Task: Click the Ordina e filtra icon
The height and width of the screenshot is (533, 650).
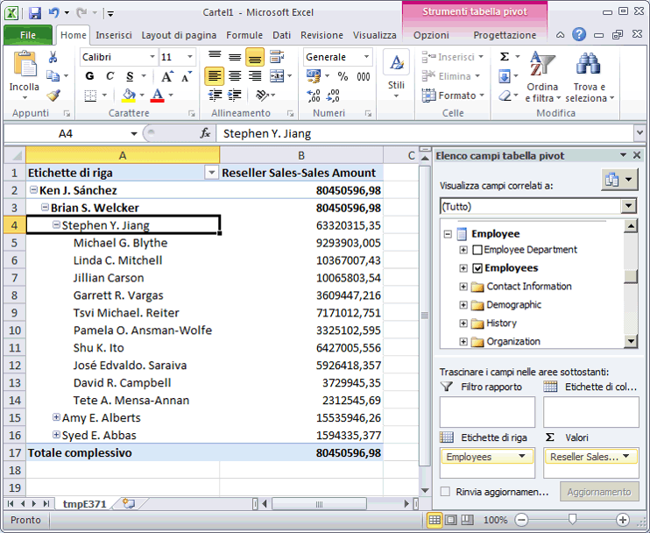Action: tap(541, 68)
